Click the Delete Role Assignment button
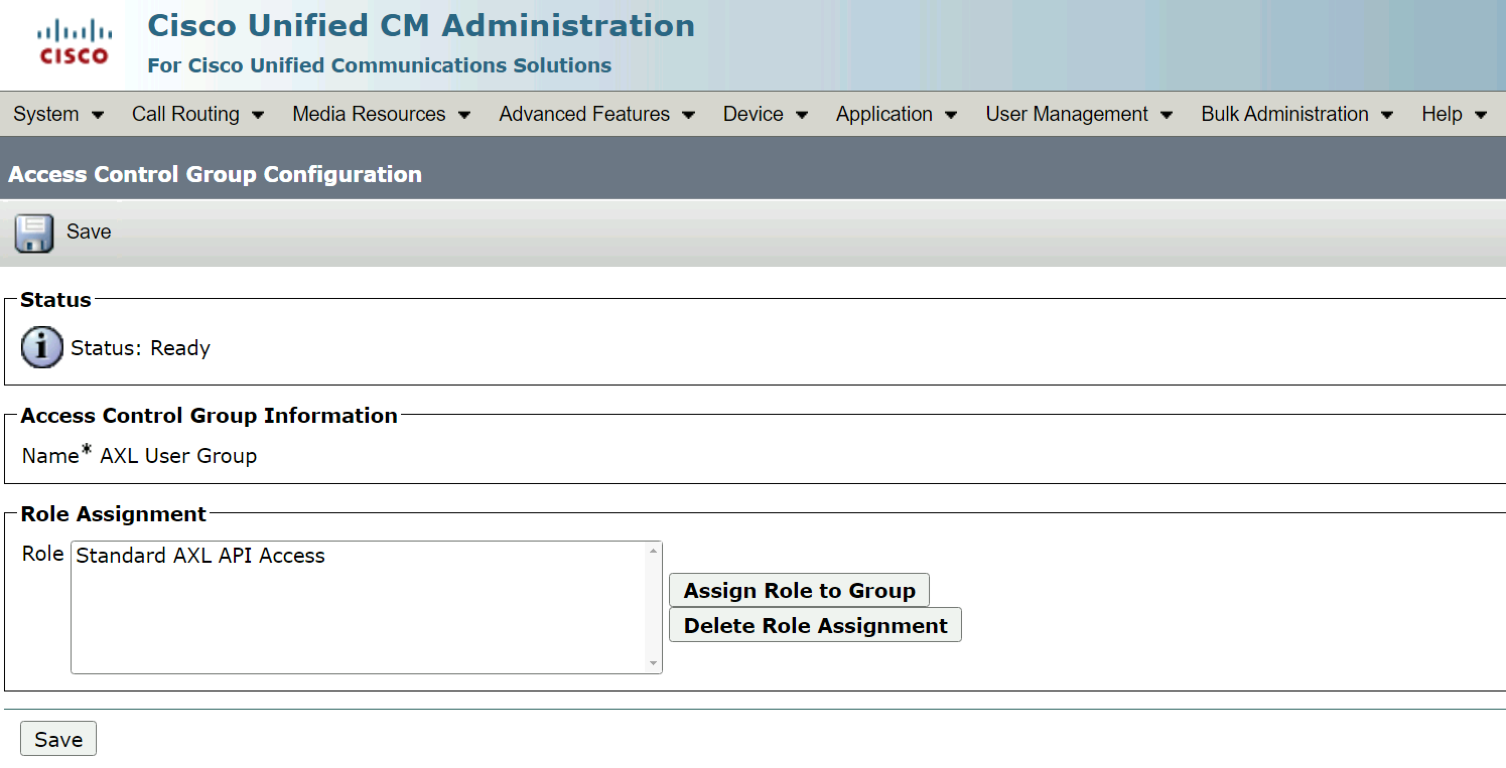 tap(815, 625)
